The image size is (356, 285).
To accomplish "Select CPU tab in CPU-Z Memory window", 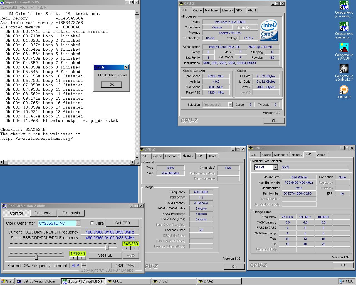I will tap(145, 156).
